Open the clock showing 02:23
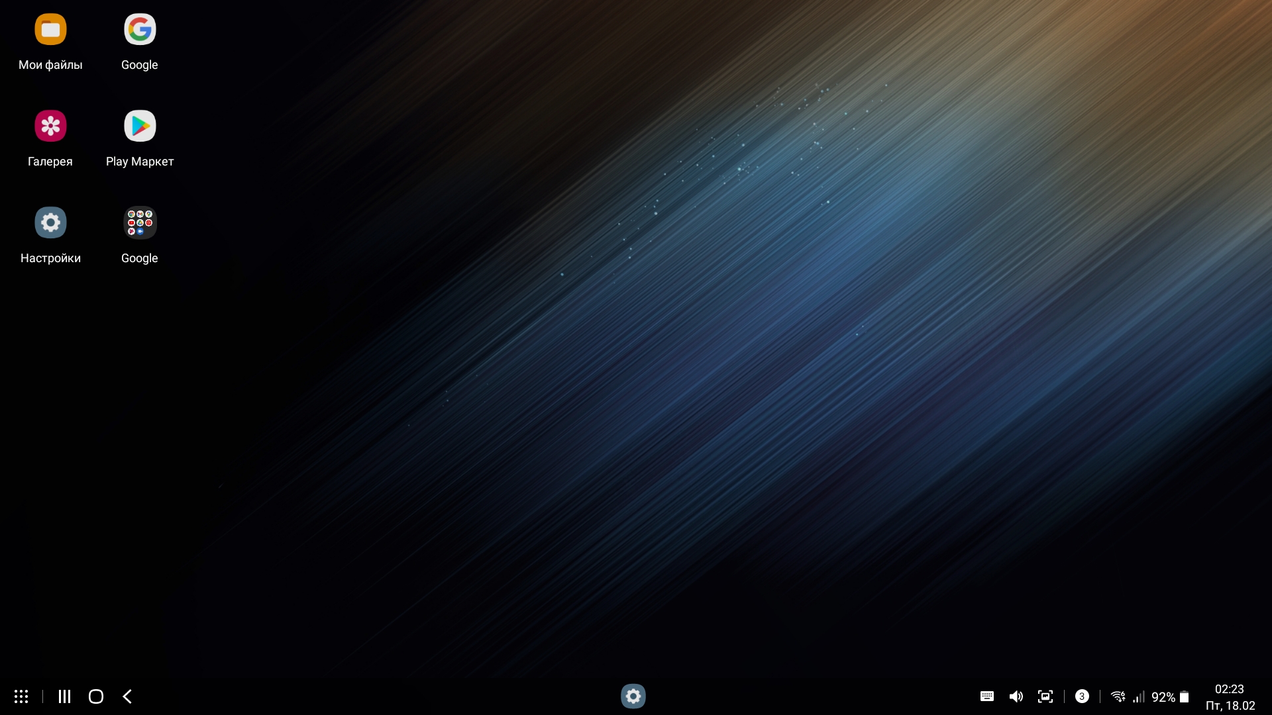 (1229, 689)
